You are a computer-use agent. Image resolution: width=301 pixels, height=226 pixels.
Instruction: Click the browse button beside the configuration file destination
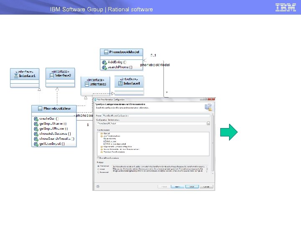[x=209, y=123]
